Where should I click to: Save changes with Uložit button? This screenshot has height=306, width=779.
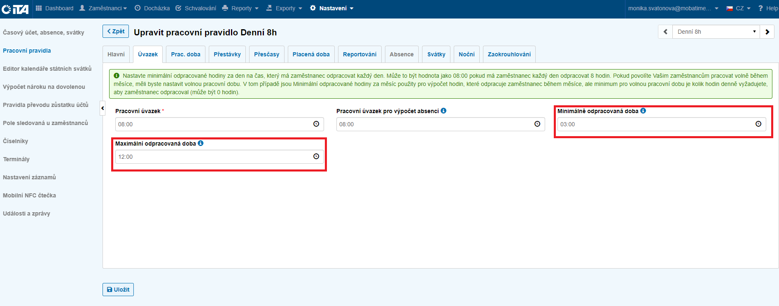[118, 290]
